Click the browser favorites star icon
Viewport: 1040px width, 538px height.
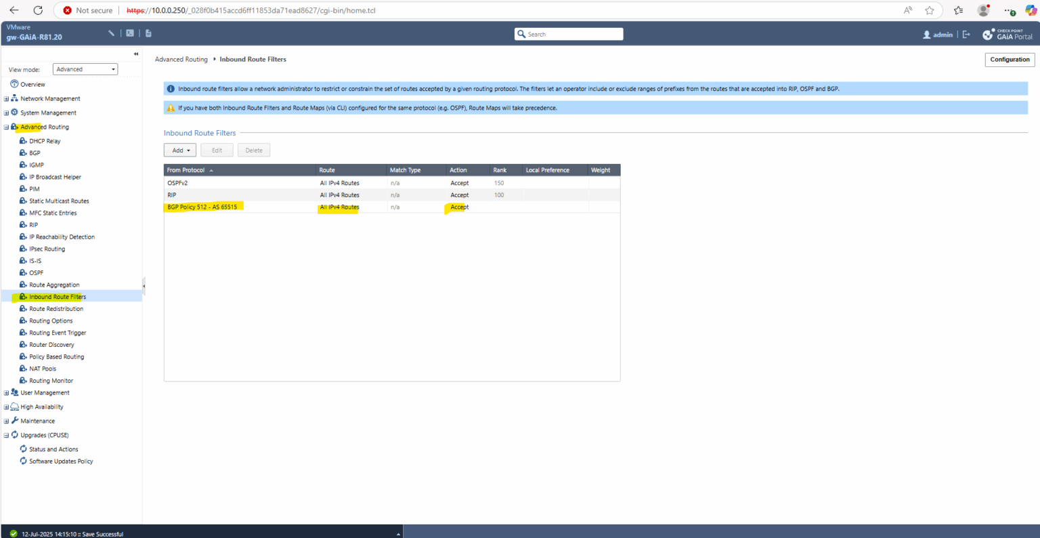(x=930, y=10)
